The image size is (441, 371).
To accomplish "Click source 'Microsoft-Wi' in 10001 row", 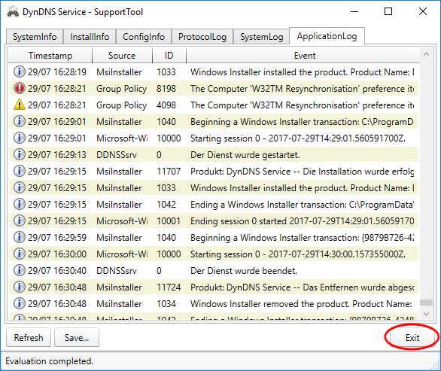I will click(122, 221).
